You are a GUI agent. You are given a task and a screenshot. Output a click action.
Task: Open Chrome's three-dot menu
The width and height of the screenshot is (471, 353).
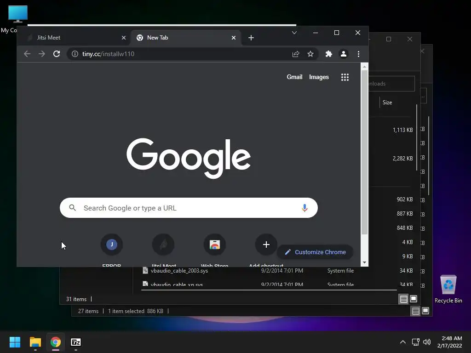[358, 54]
